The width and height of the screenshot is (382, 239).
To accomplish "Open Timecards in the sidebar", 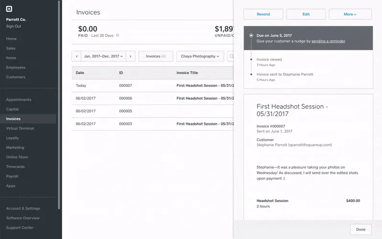I will tap(15, 167).
